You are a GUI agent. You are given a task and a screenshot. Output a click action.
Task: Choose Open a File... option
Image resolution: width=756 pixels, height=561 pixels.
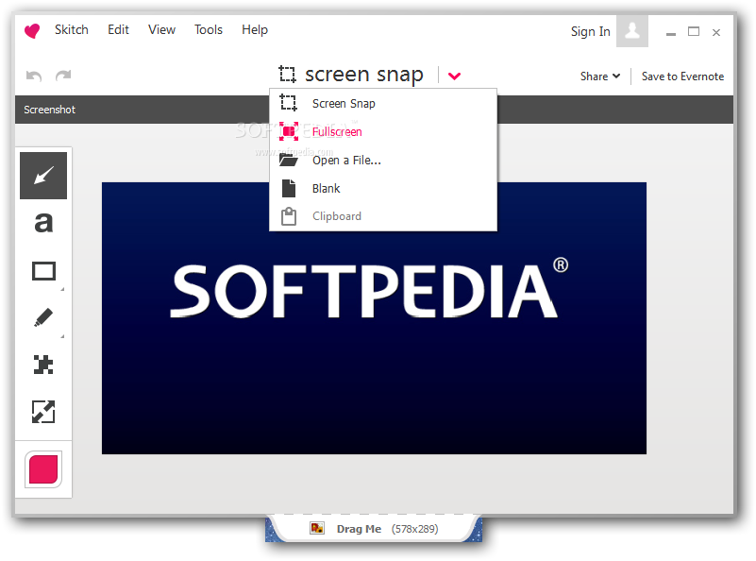[x=383, y=161]
